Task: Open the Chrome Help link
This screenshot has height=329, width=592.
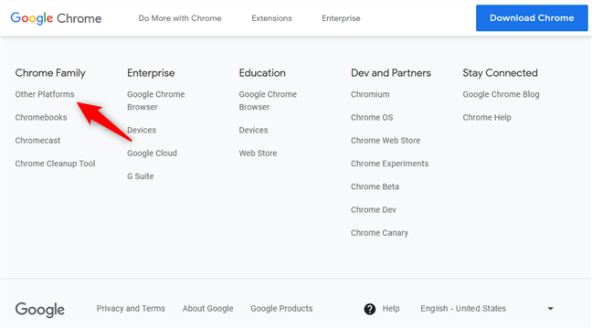Action: 487,117
